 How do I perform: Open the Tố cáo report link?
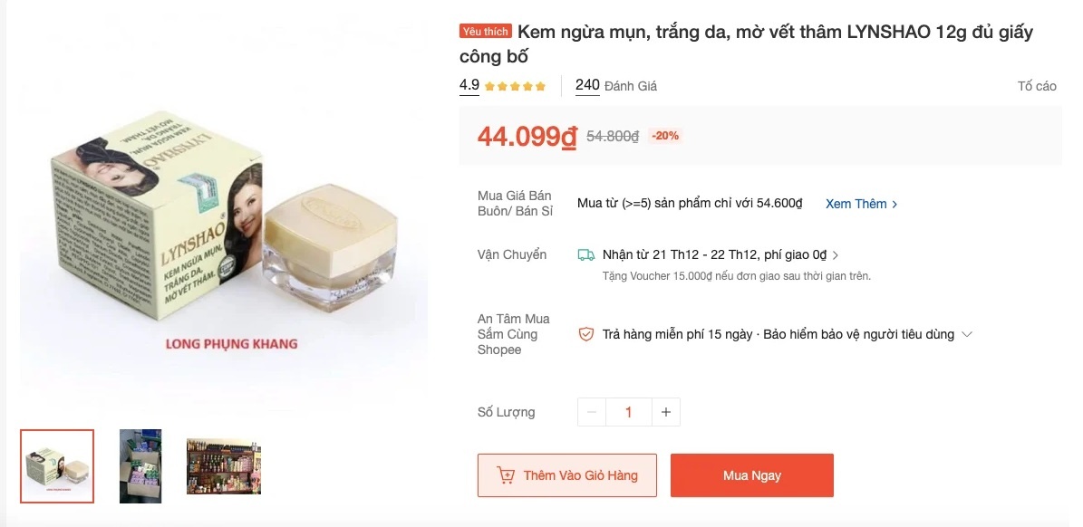tap(1037, 86)
